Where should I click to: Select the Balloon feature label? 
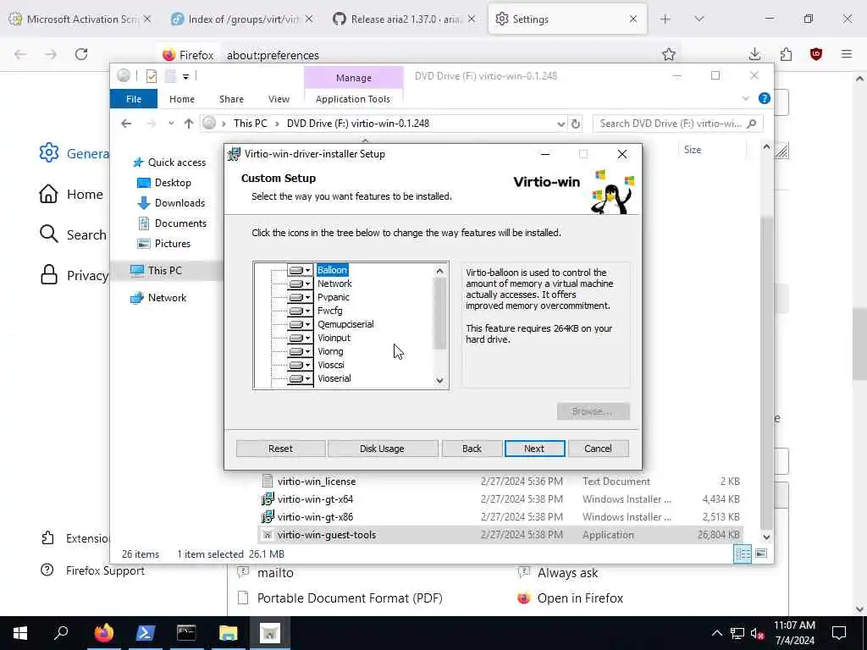point(332,270)
